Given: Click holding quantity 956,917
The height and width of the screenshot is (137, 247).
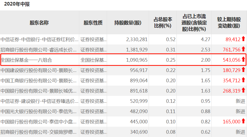Looking at the screenshot, I should coord(139,70).
